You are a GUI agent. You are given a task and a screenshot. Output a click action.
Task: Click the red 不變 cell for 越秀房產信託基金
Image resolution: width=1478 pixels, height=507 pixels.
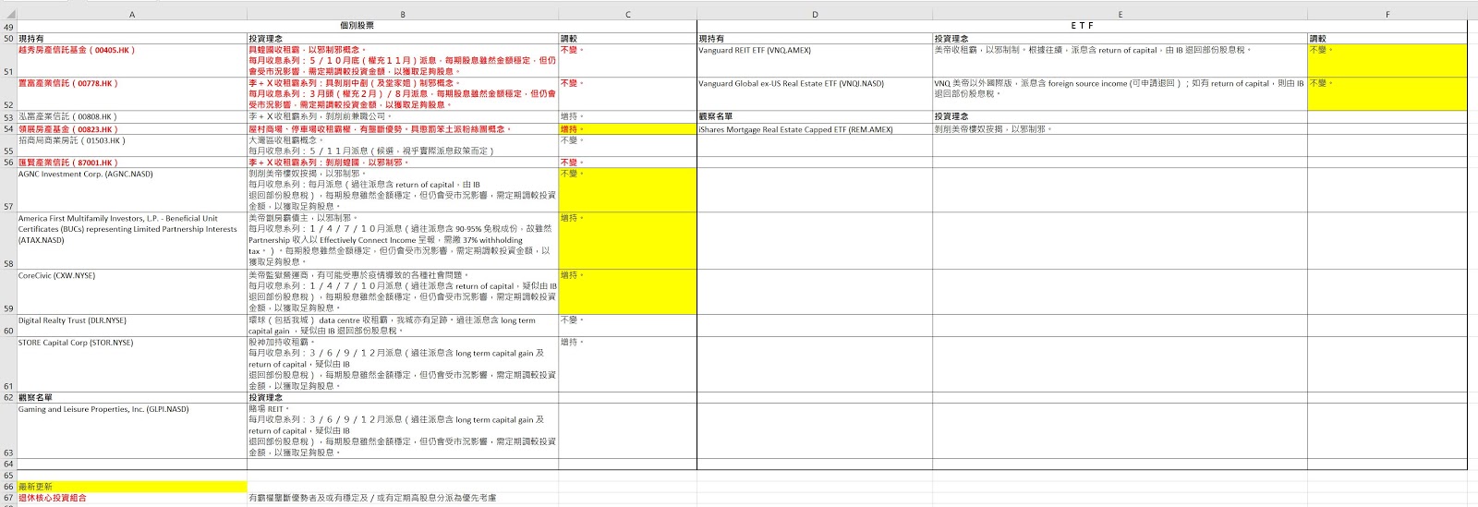pyautogui.click(x=627, y=60)
